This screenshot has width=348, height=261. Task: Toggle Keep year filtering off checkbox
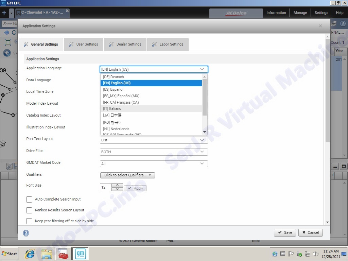click(29, 221)
